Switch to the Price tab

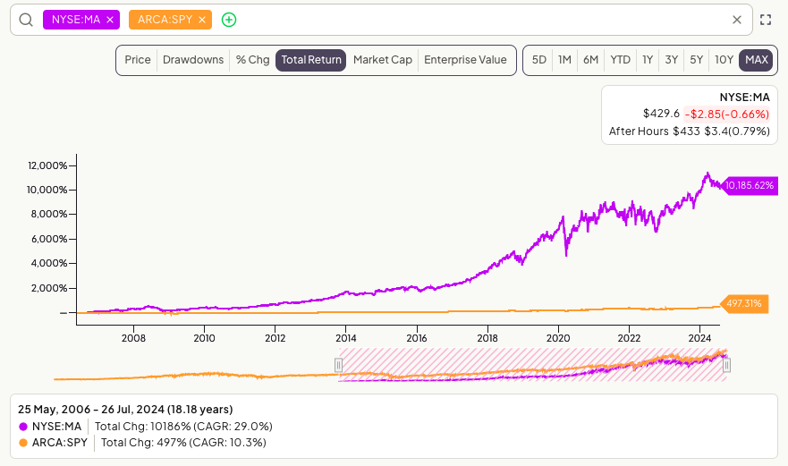[138, 60]
